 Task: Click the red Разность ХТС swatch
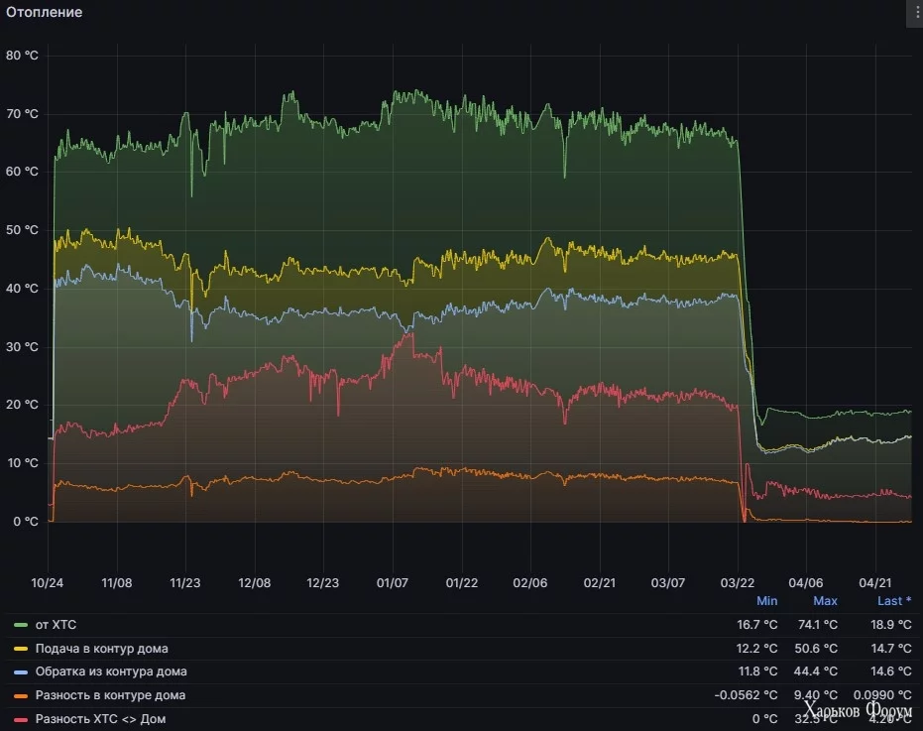click(x=21, y=719)
